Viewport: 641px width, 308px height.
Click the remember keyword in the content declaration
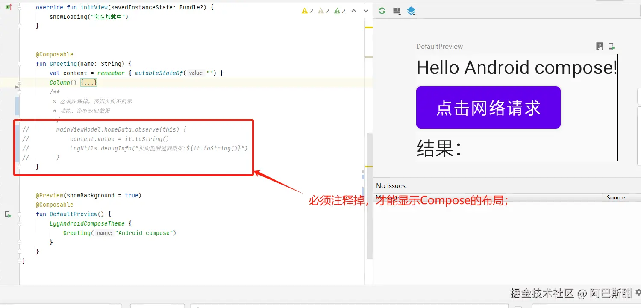point(111,73)
